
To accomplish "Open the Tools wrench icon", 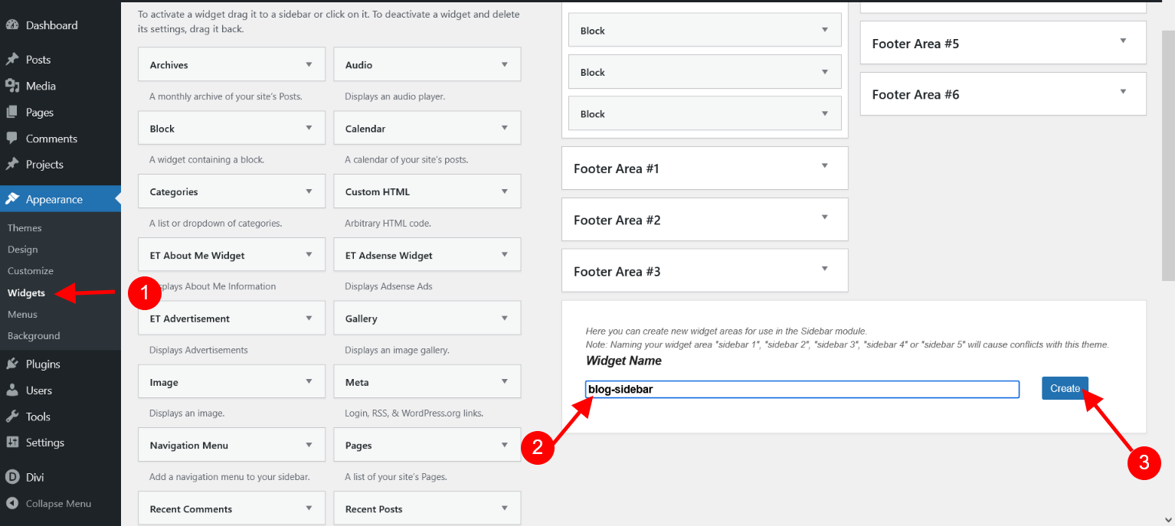I will [x=12, y=417].
